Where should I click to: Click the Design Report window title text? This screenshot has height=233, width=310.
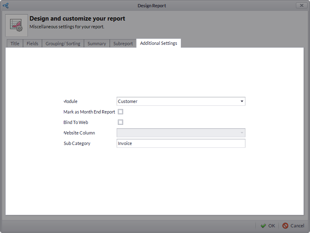tap(152, 6)
